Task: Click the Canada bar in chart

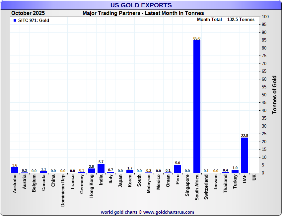Action: pos(43,172)
